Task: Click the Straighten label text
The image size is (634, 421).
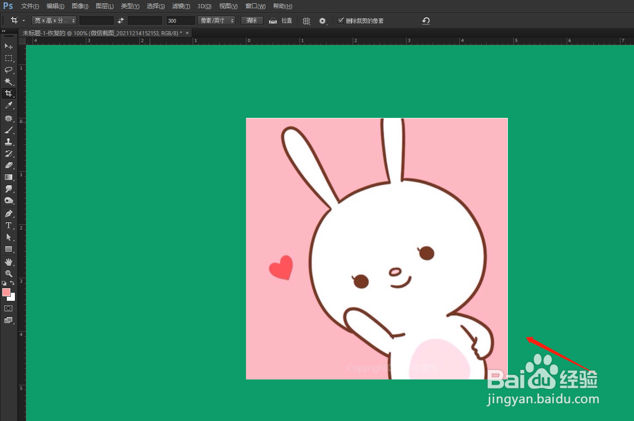Action: tap(287, 21)
